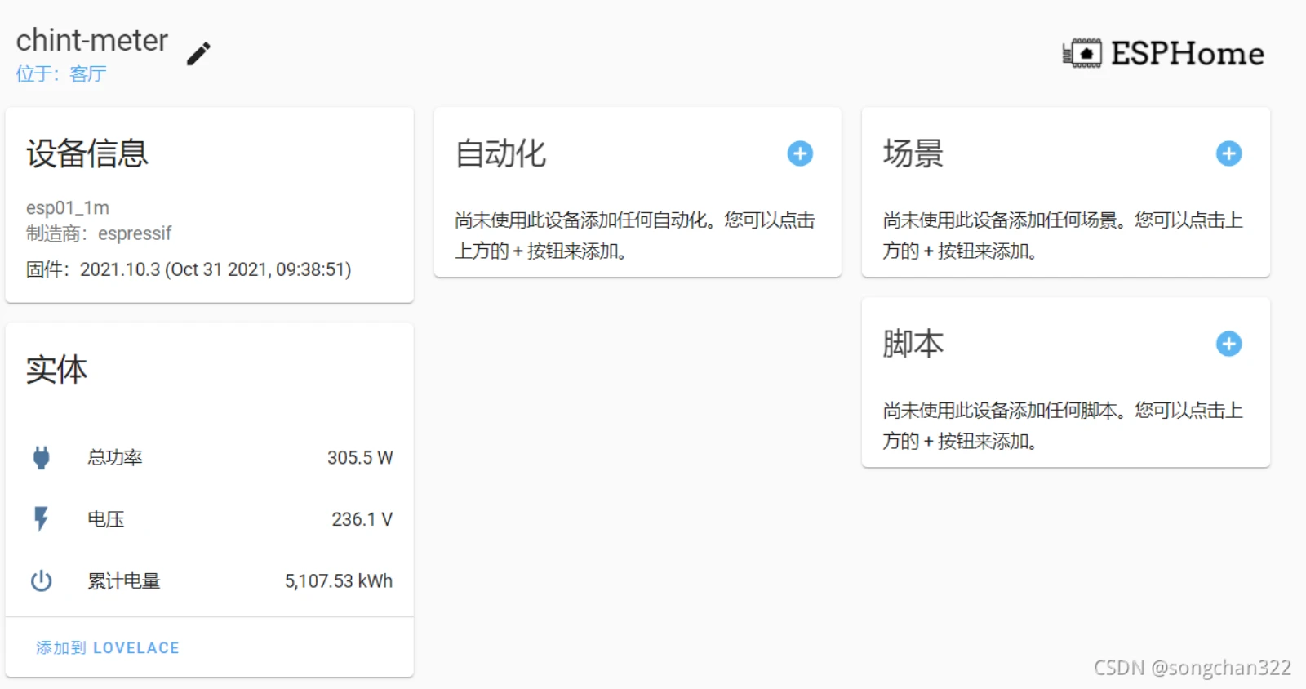Click the 设备信息 card heading
Image resolution: width=1306 pixels, height=689 pixels.
click(87, 153)
